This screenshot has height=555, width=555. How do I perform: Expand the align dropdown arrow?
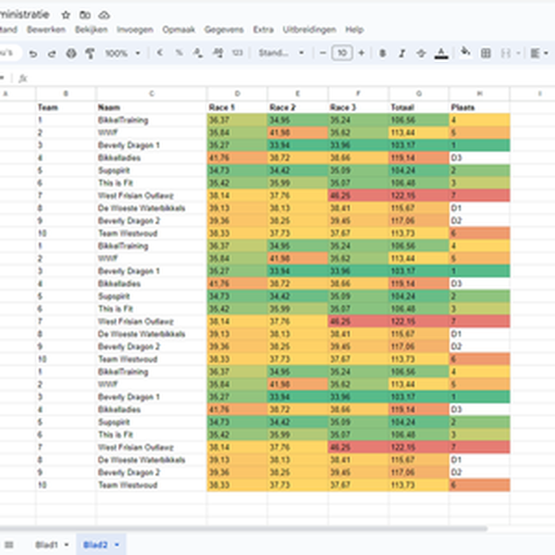pos(546,53)
